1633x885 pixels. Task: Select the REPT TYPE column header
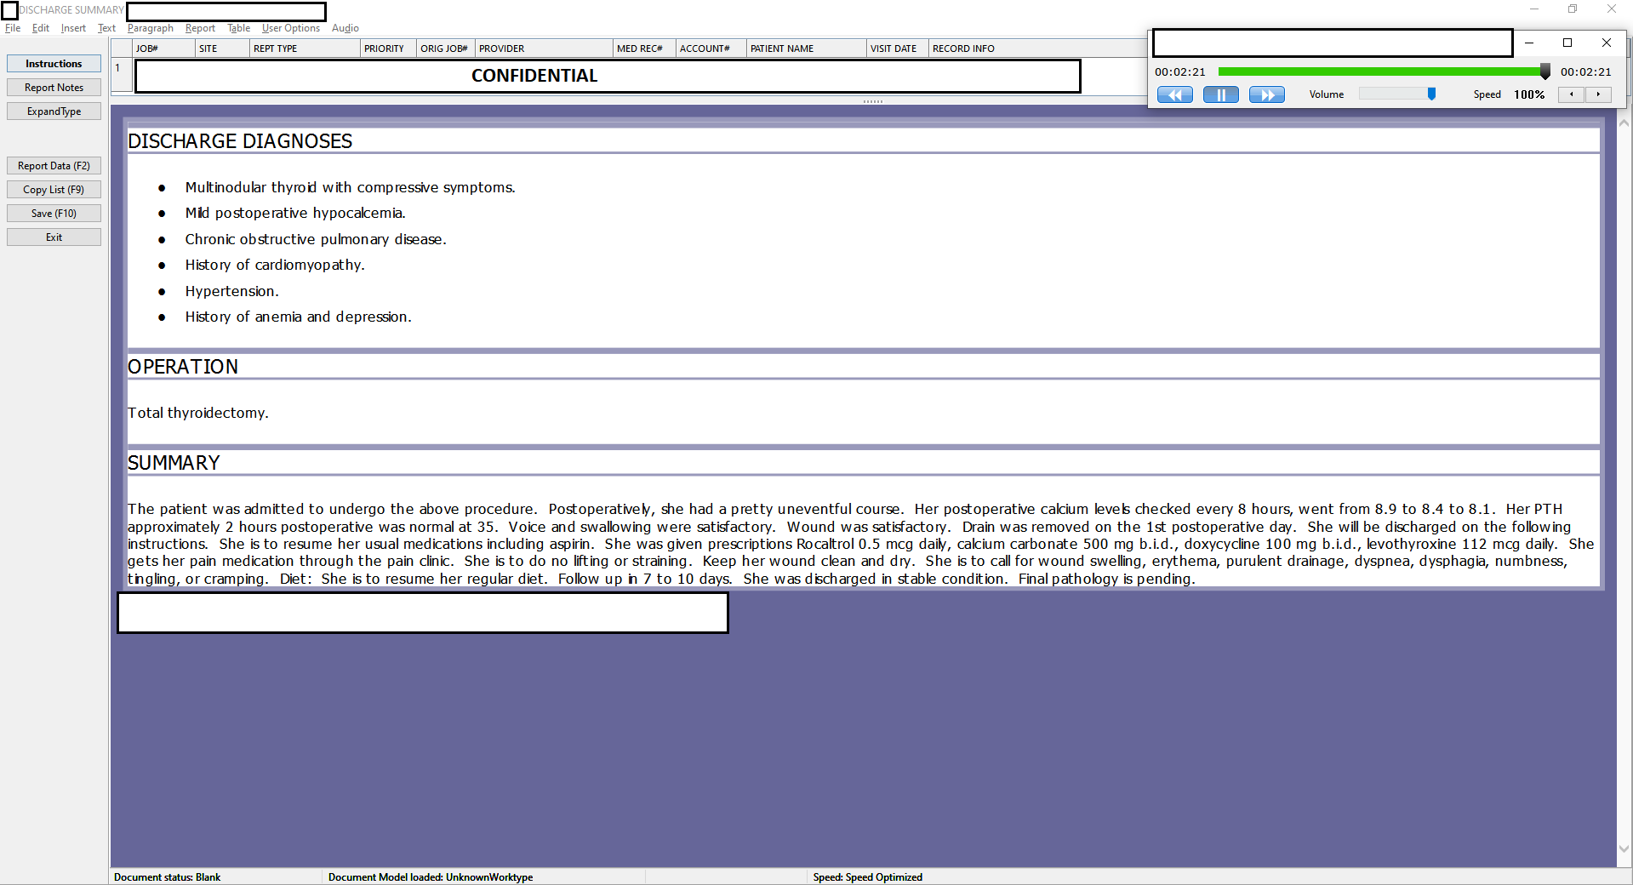pyautogui.click(x=305, y=49)
